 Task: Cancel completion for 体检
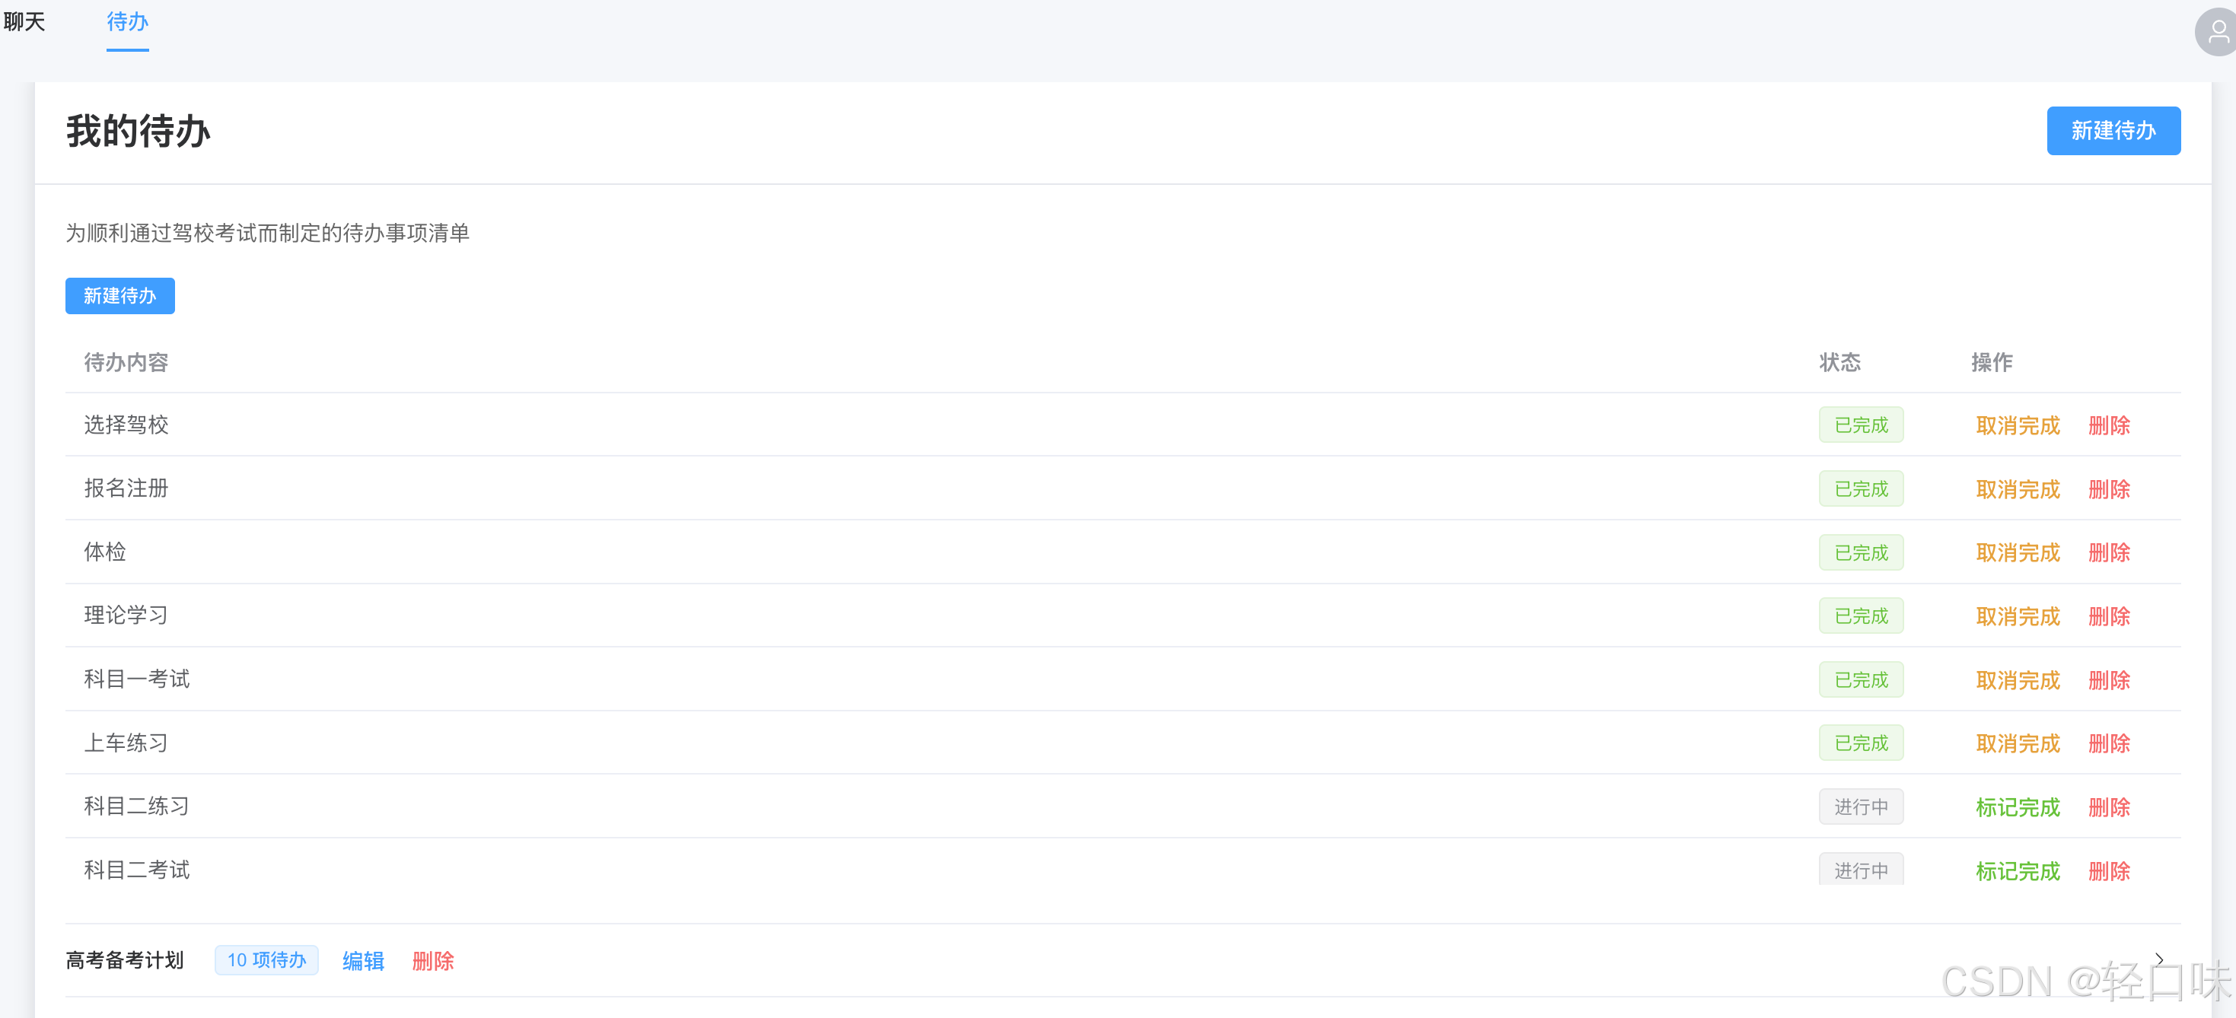coord(2018,553)
